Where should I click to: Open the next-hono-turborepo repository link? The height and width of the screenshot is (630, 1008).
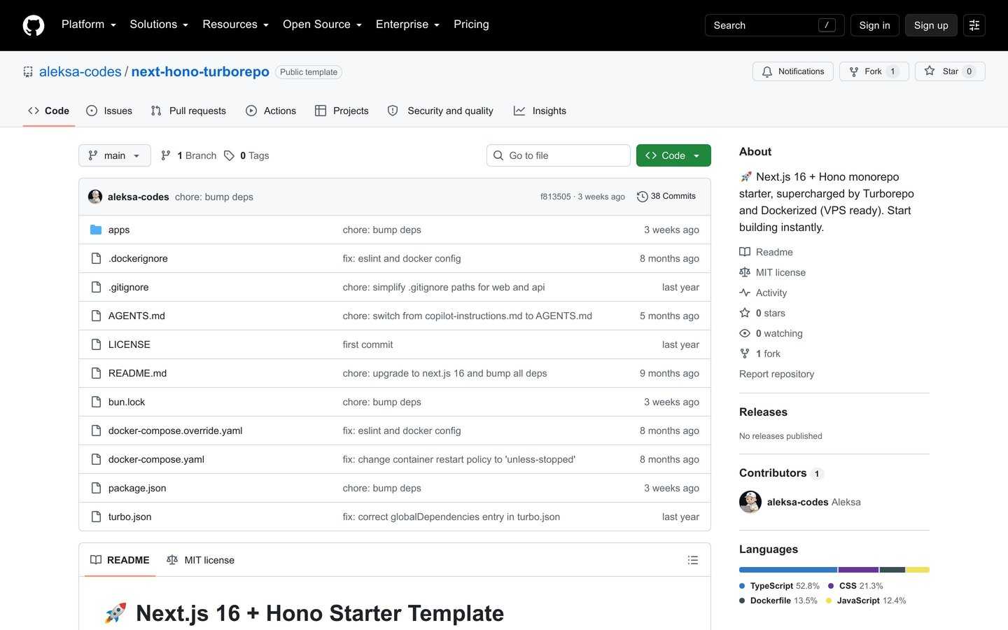tap(200, 71)
